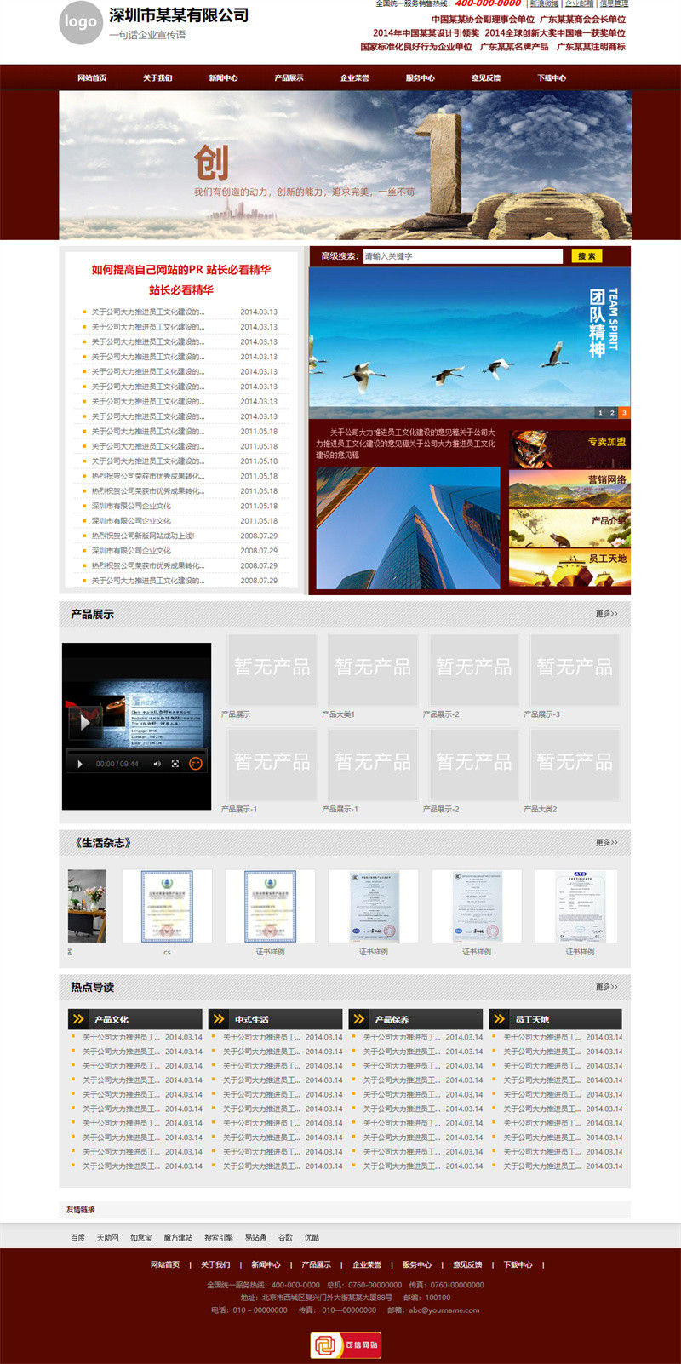Open the 优酷 friendly link
This screenshot has height=1364, width=681.
pyautogui.click(x=312, y=1238)
